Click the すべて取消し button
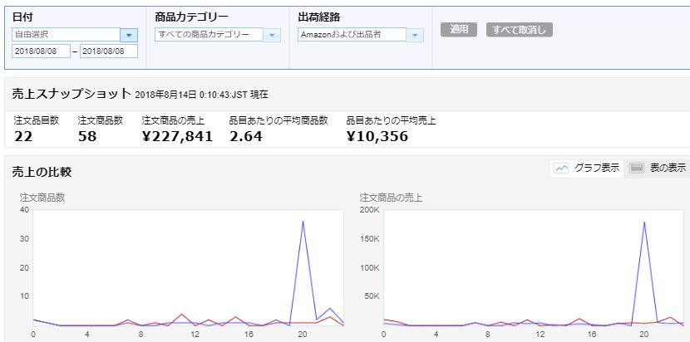Screen dimensions: 690x342 click(520, 29)
